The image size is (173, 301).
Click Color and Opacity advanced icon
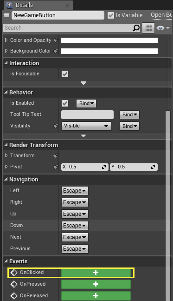[x=56, y=40]
